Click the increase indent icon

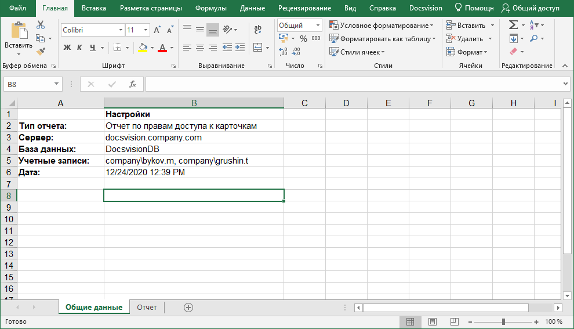240,47
